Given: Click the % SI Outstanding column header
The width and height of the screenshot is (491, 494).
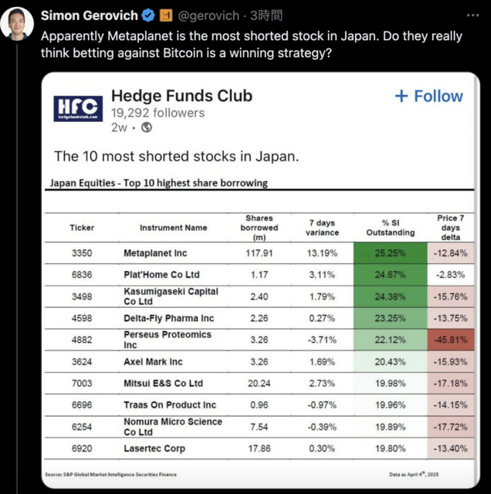Looking at the screenshot, I should click(x=391, y=228).
